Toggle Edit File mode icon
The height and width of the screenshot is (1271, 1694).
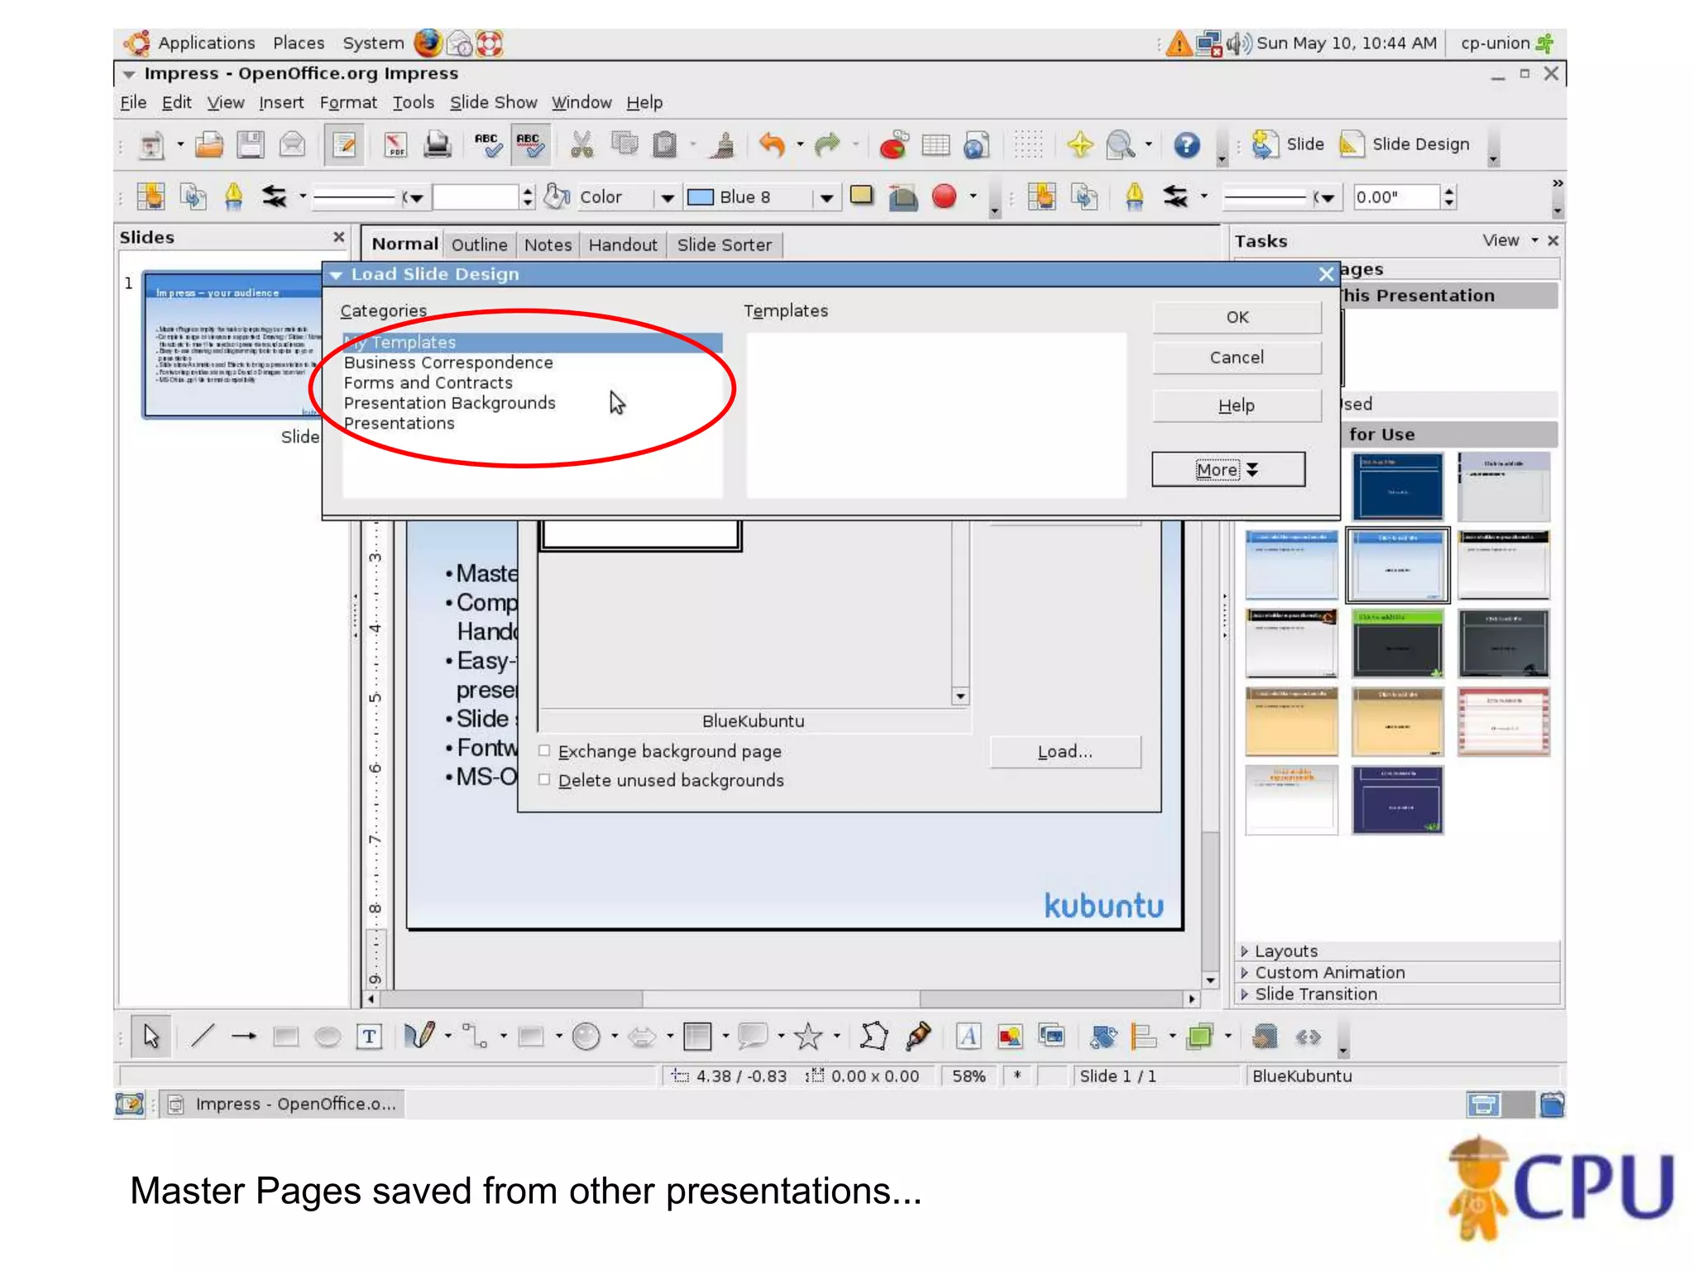point(343,146)
